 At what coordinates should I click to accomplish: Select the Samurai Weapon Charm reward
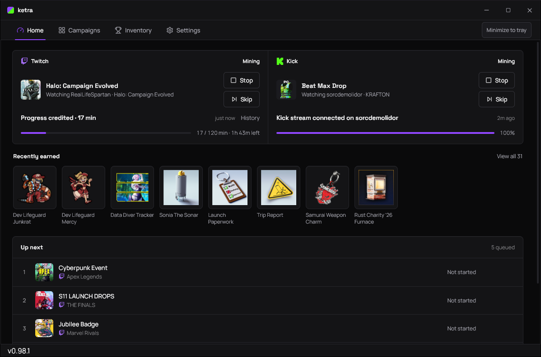click(x=327, y=195)
